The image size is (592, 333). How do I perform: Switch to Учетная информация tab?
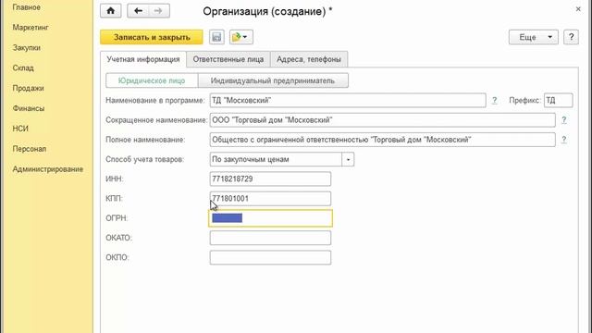pos(143,59)
